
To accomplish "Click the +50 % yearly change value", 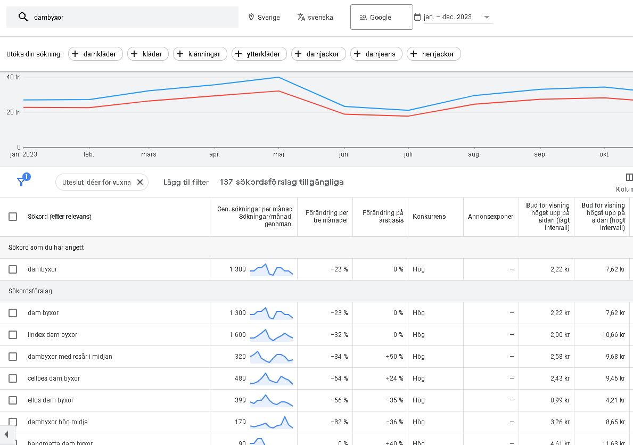I will 394,357.
